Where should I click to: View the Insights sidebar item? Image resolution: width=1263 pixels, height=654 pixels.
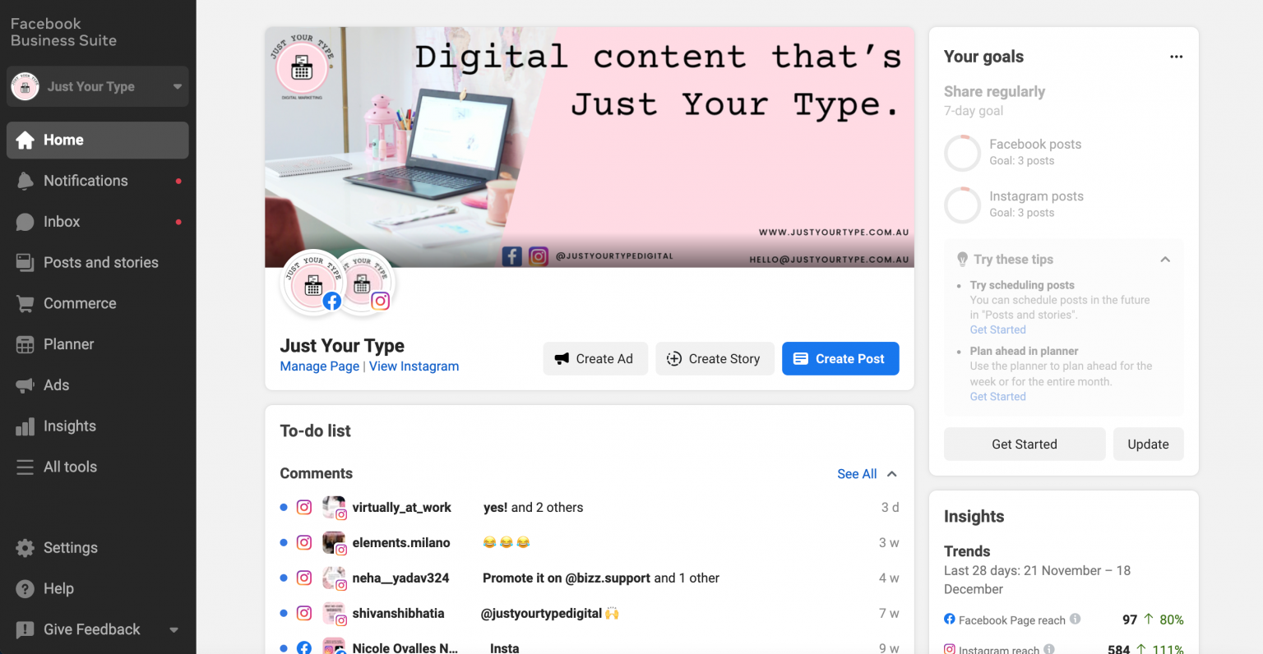(x=68, y=426)
